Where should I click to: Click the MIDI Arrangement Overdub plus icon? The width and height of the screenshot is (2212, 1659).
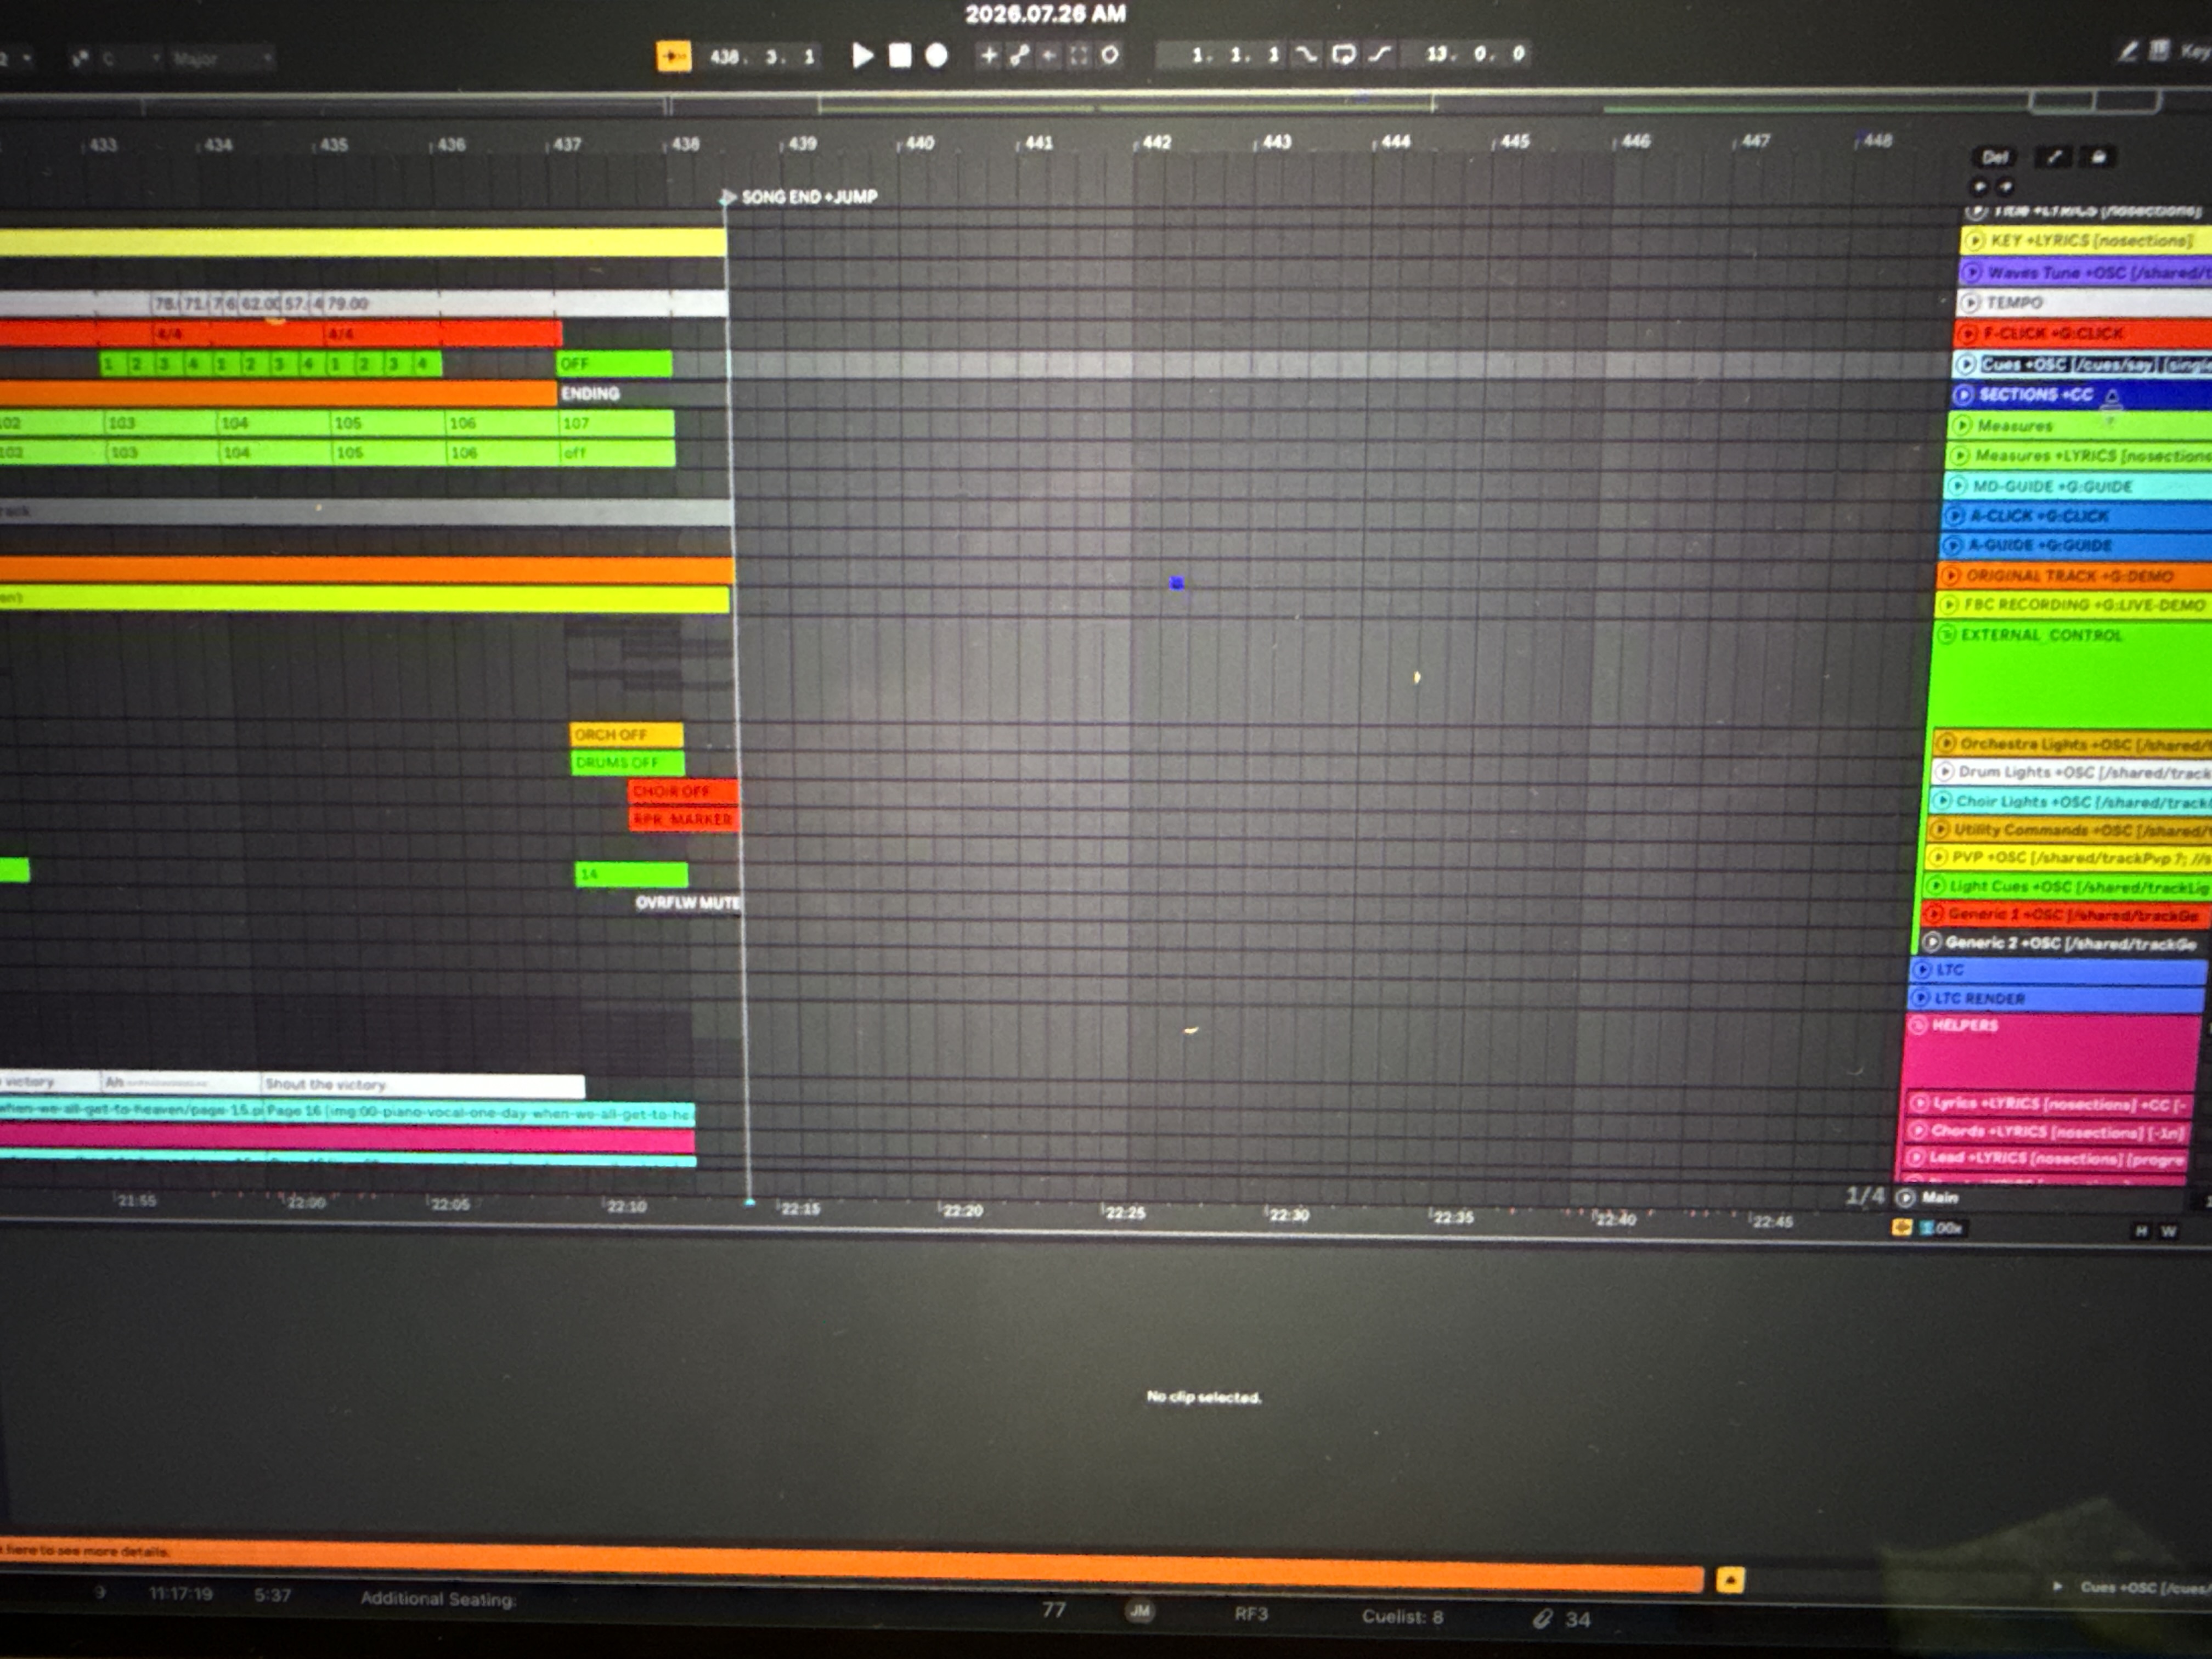[988, 55]
